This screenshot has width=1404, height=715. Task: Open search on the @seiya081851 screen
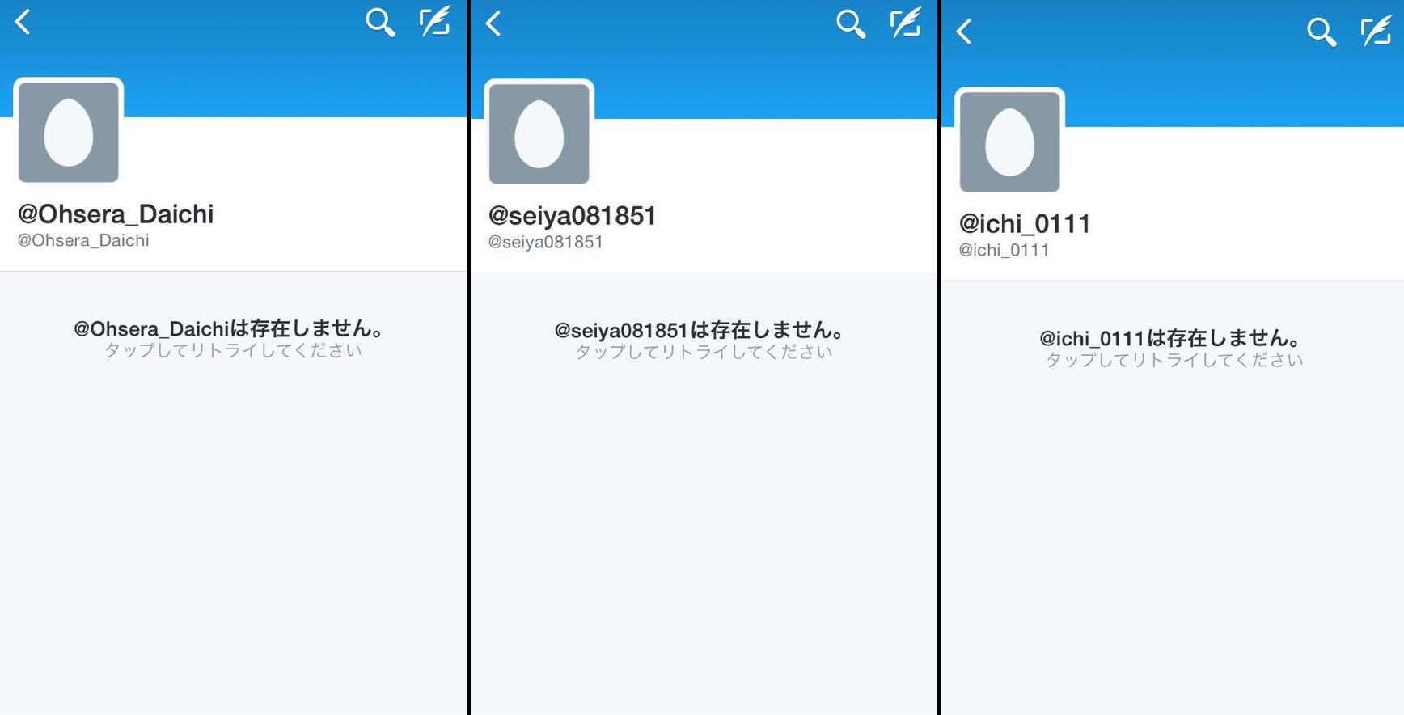coord(851,24)
